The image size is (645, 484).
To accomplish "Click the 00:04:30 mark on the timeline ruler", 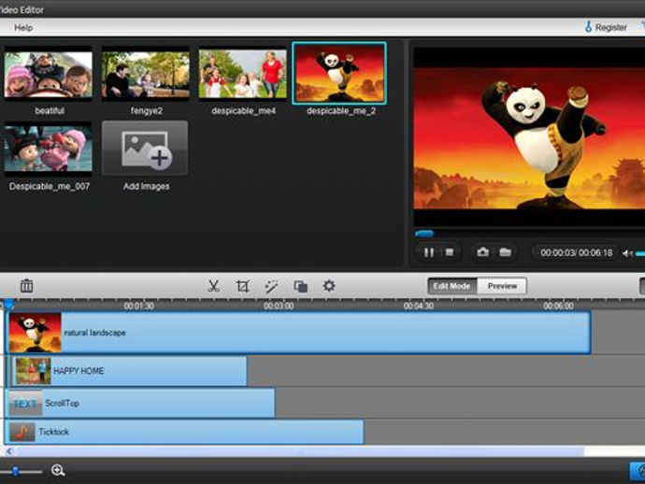I will coord(419,306).
